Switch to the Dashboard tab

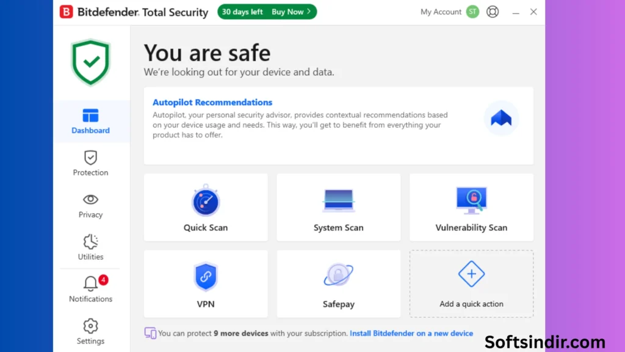point(90,121)
